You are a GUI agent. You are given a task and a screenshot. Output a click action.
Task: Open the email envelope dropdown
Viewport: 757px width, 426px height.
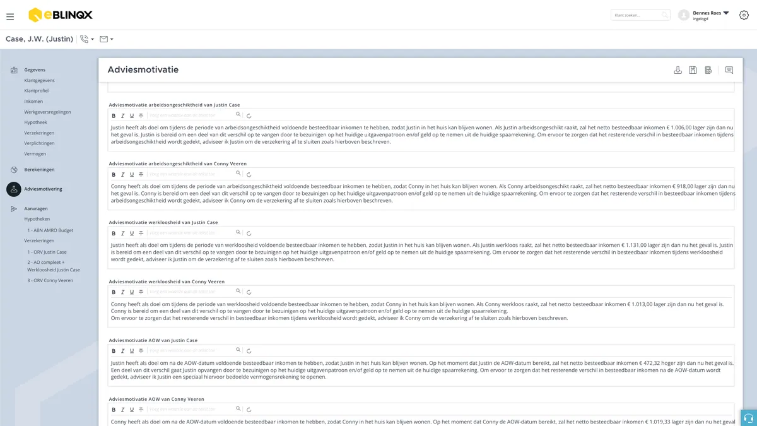tap(107, 39)
